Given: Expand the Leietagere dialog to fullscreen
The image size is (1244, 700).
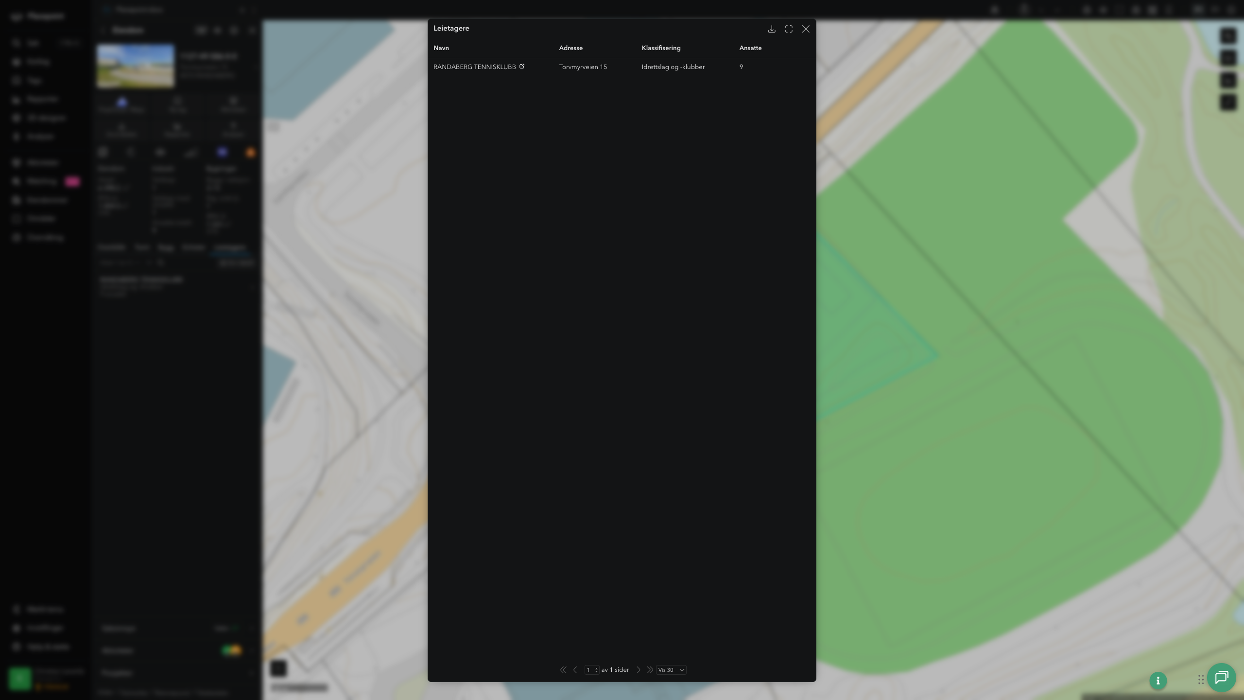Looking at the screenshot, I should 789,29.
